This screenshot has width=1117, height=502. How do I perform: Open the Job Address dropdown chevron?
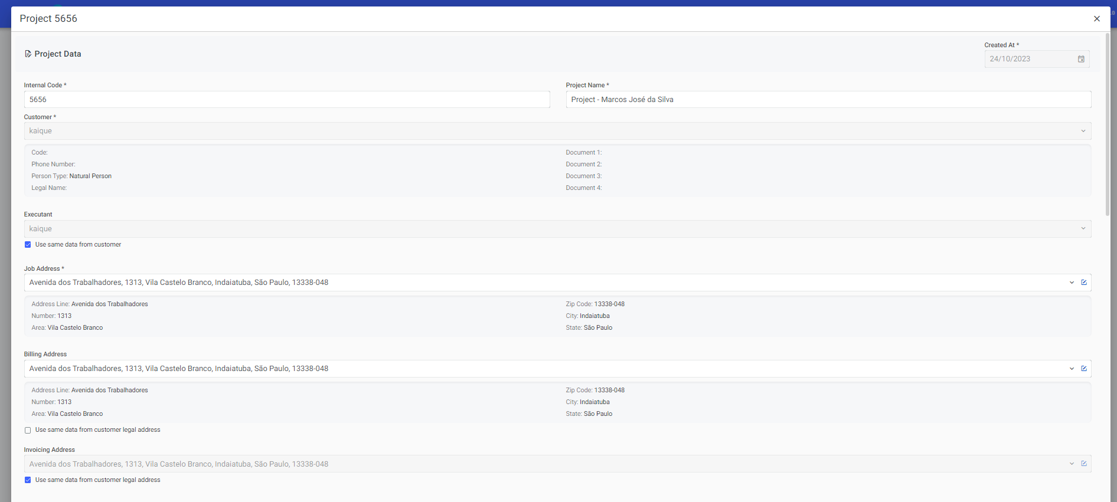coord(1072,283)
